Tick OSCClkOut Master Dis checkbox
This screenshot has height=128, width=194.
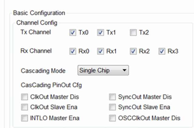click(x=112, y=118)
